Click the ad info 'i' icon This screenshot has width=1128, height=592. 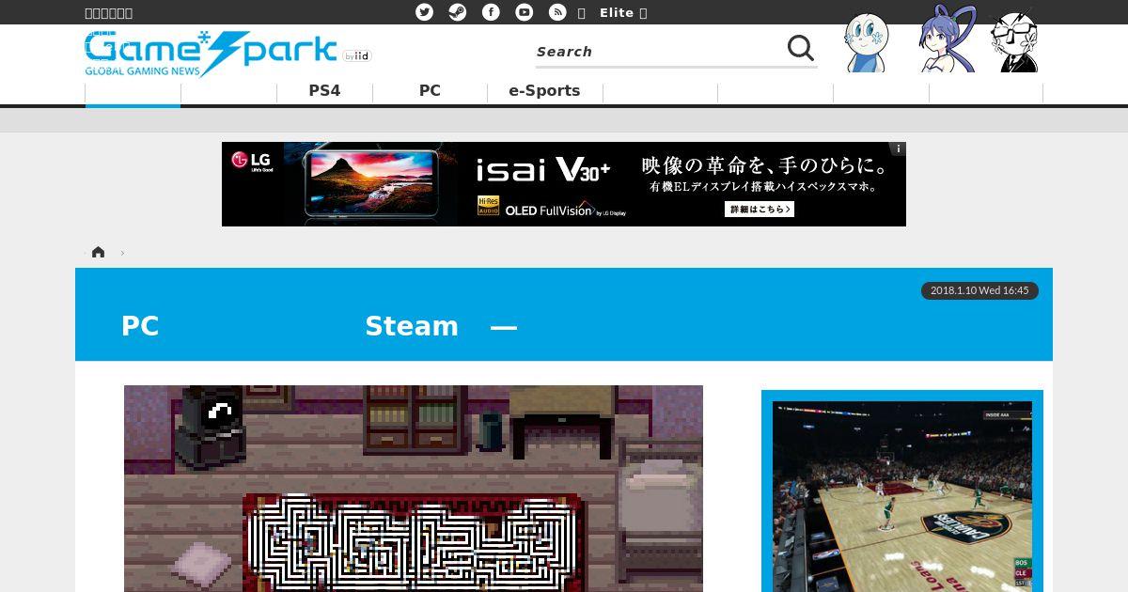coord(899,148)
